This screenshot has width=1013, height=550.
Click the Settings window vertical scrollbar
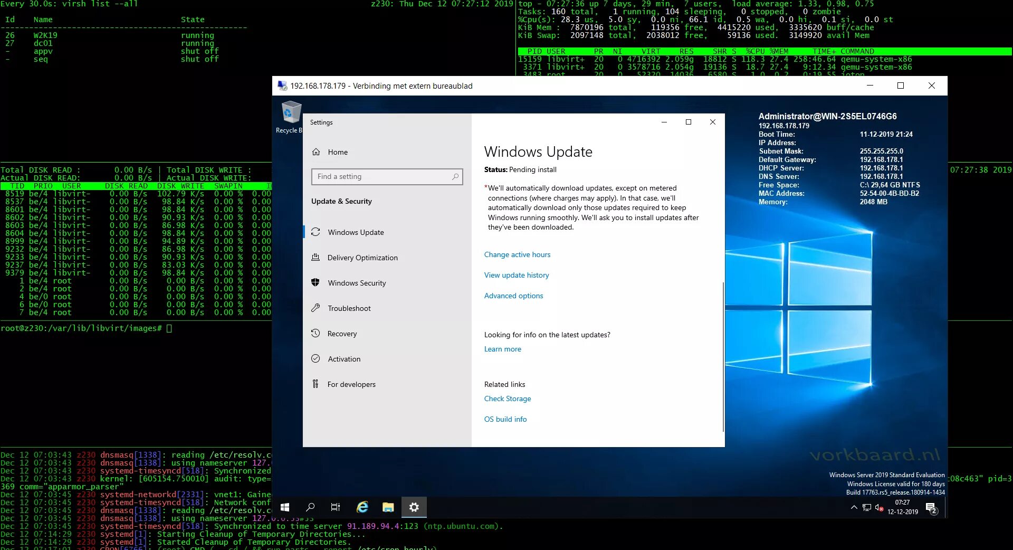point(723,357)
